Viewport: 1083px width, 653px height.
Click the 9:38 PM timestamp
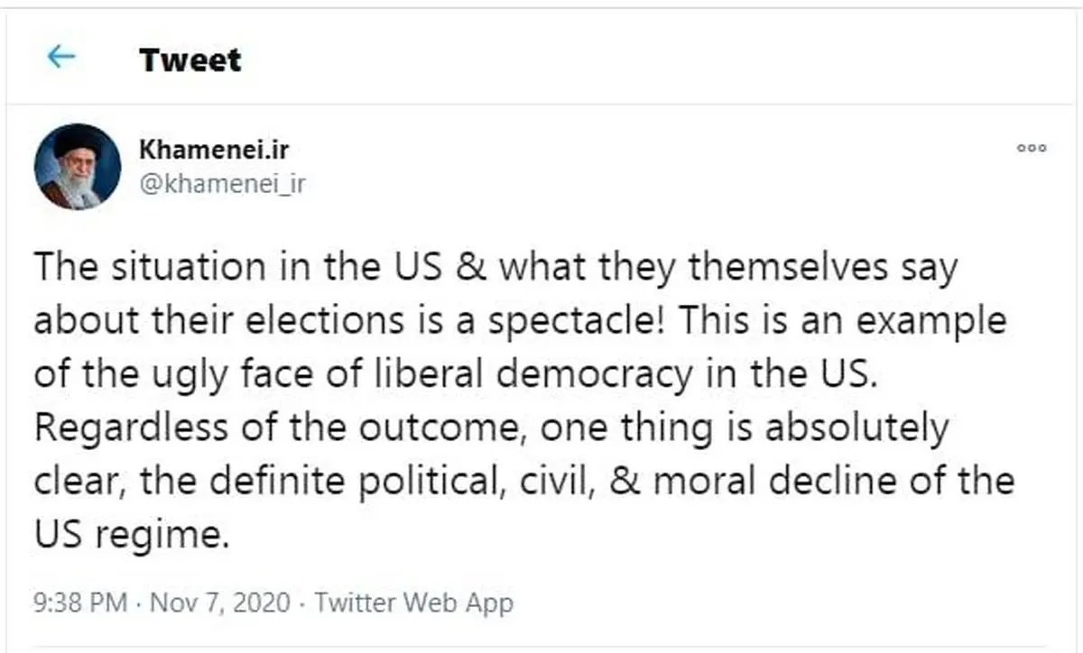(80, 602)
